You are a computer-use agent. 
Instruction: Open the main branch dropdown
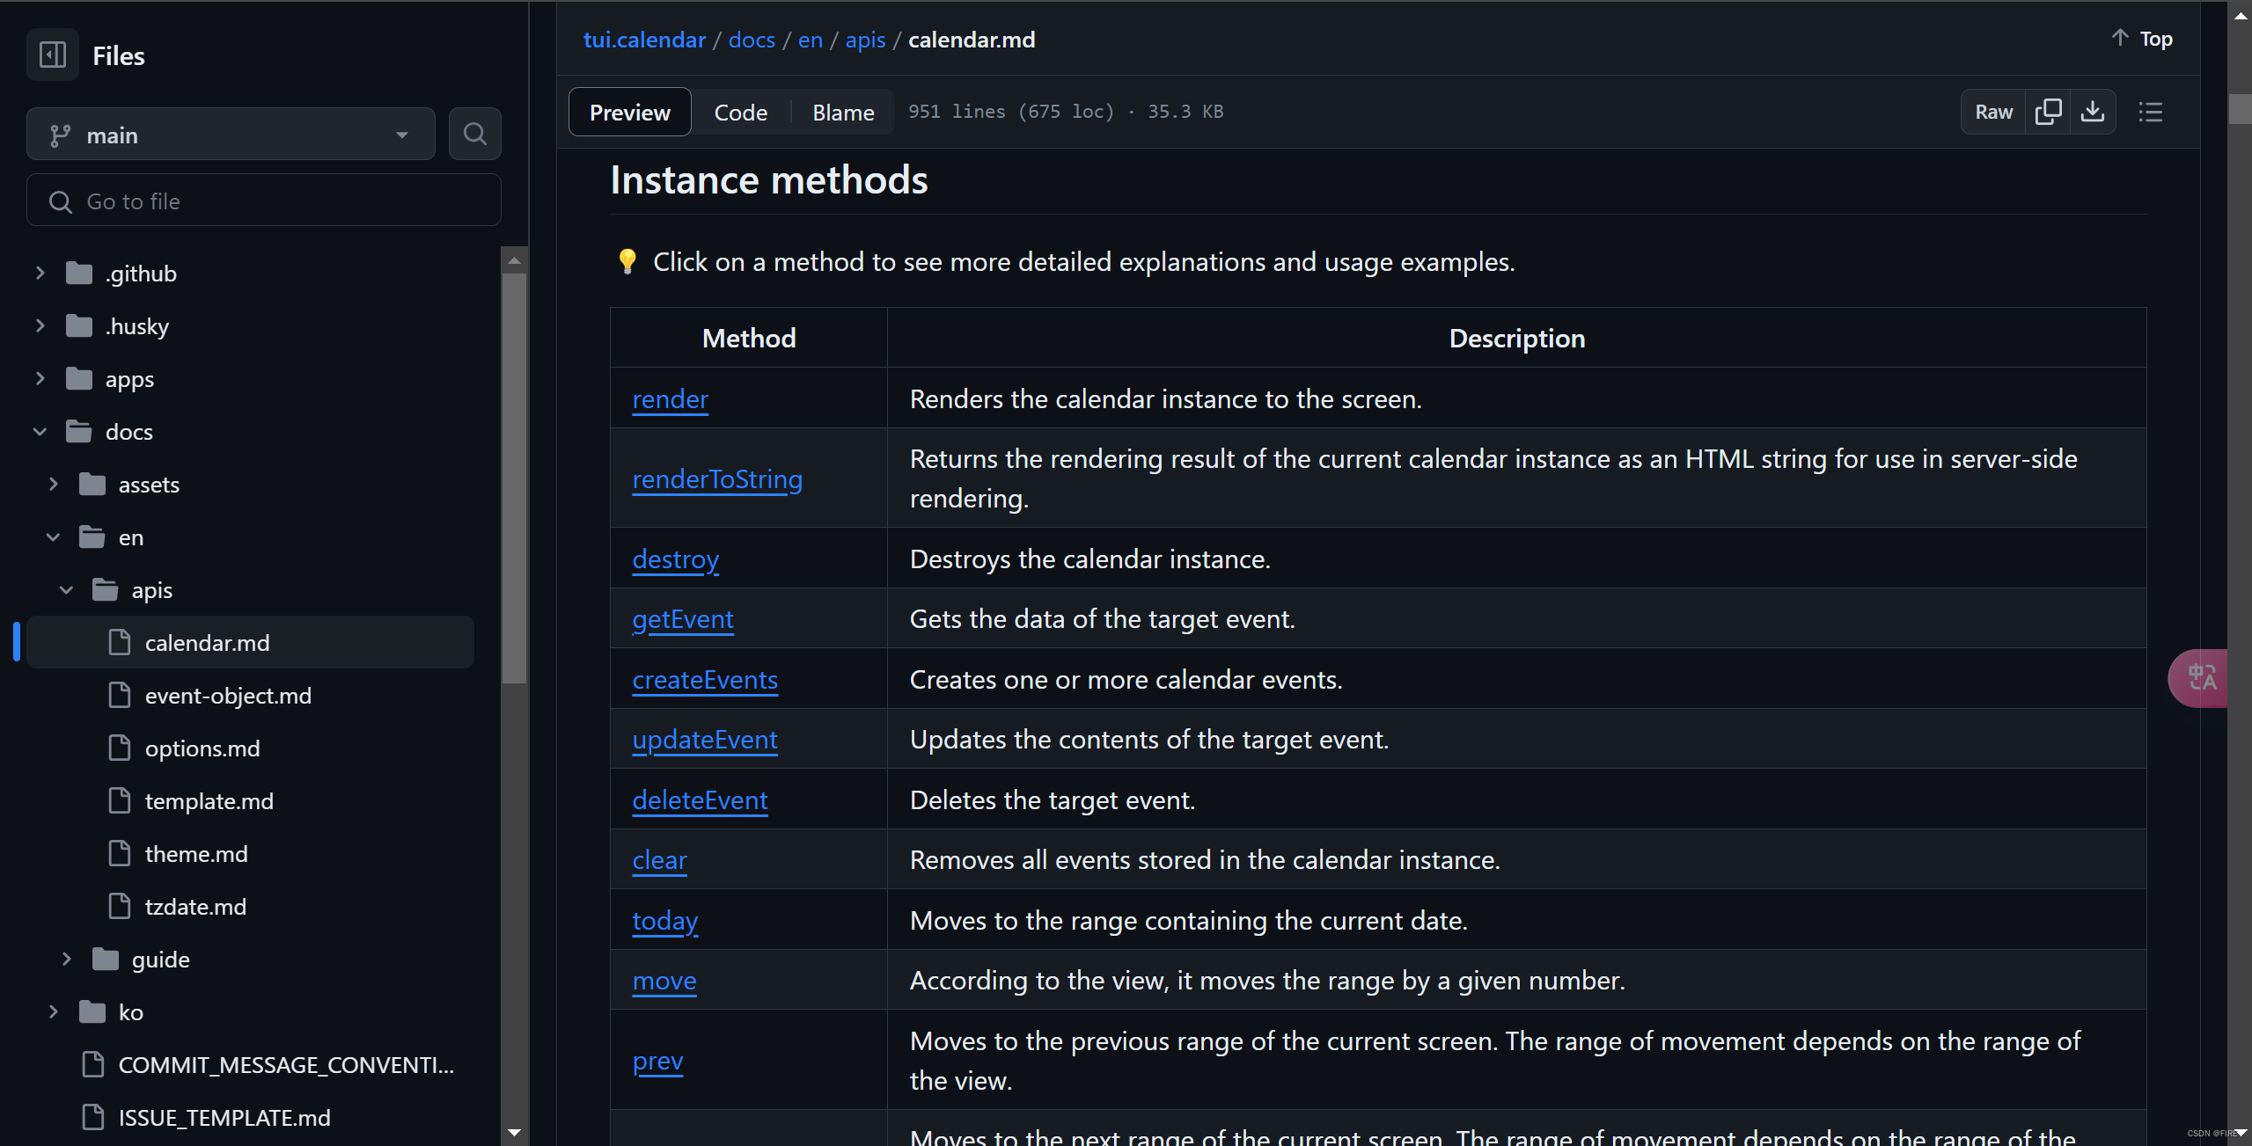click(x=231, y=135)
